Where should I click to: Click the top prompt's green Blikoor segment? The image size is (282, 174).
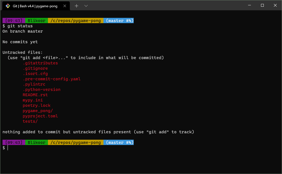[x=36, y=21]
